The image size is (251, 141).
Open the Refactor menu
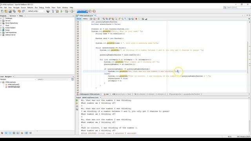point(30,7)
